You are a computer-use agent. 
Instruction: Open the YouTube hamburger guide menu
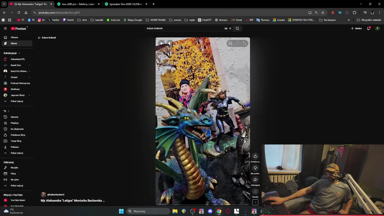(5, 28)
